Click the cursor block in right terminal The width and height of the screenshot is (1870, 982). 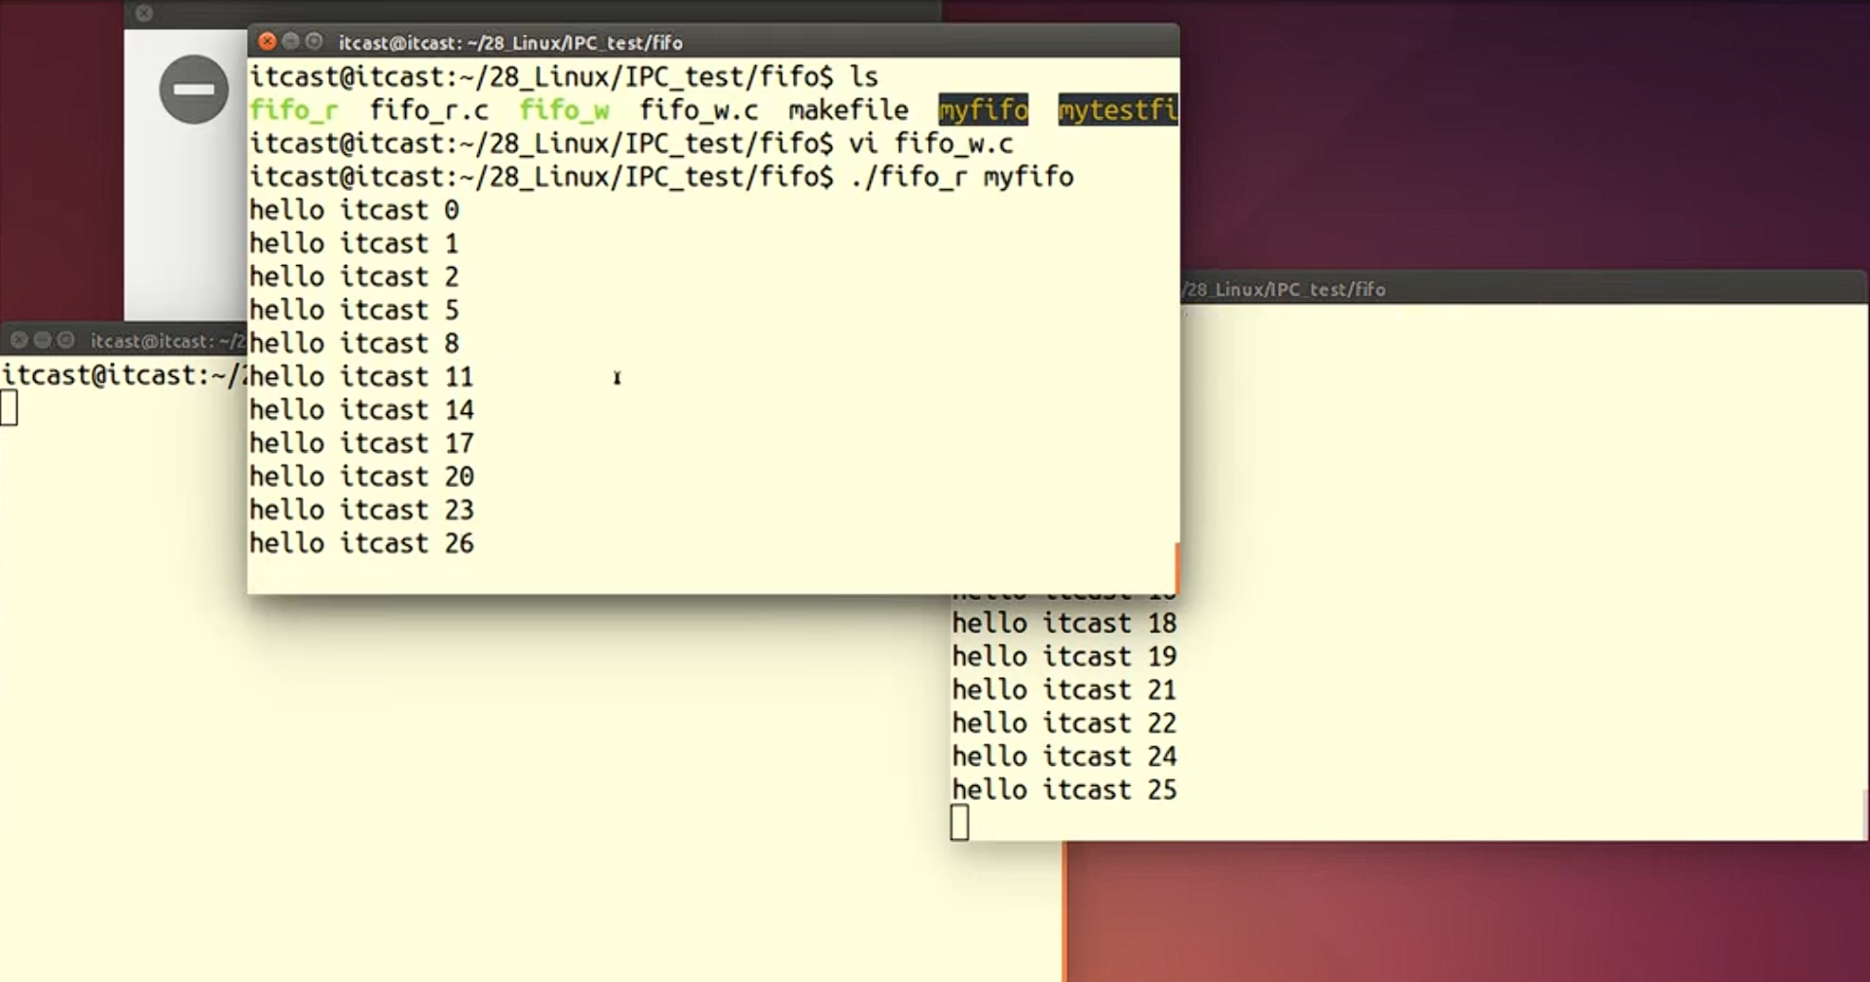(960, 823)
